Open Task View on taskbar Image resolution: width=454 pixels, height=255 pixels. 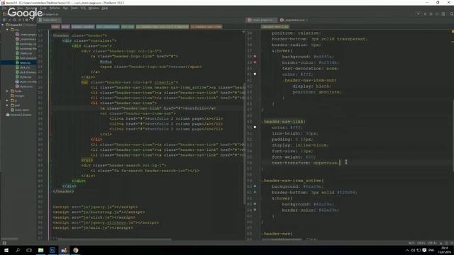click(x=29, y=250)
